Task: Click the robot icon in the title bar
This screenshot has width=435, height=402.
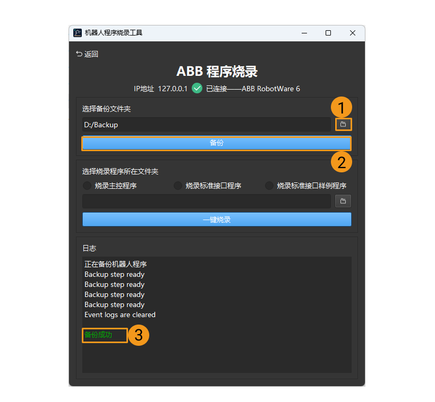Action: click(x=77, y=33)
